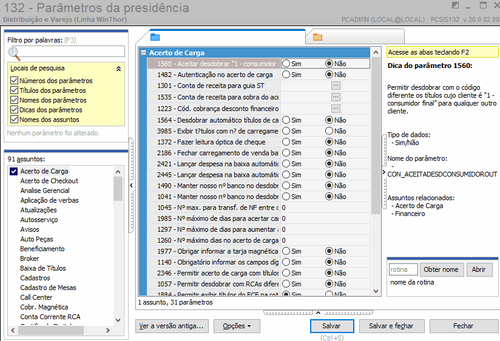Open the Opções dropdown menu
500x341 pixels.
pyautogui.click(x=237, y=326)
